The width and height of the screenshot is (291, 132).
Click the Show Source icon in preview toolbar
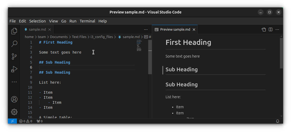tap(264, 30)
